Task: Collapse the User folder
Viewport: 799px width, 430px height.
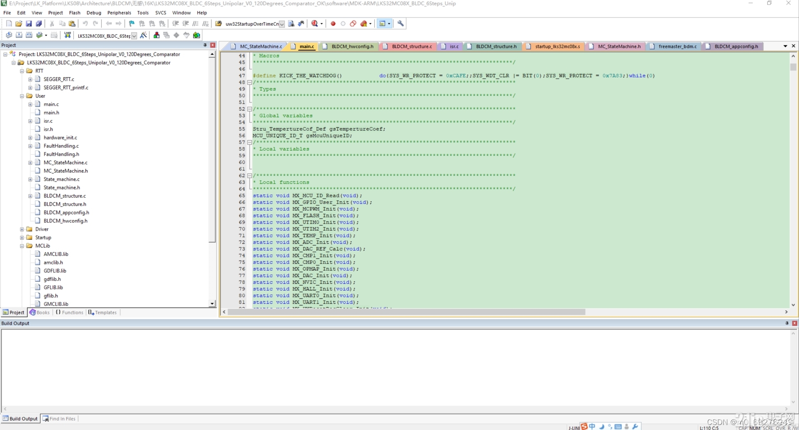Action: (22, 96)
